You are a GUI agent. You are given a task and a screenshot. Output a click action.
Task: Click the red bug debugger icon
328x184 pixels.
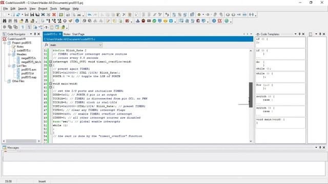pos(143,21)
